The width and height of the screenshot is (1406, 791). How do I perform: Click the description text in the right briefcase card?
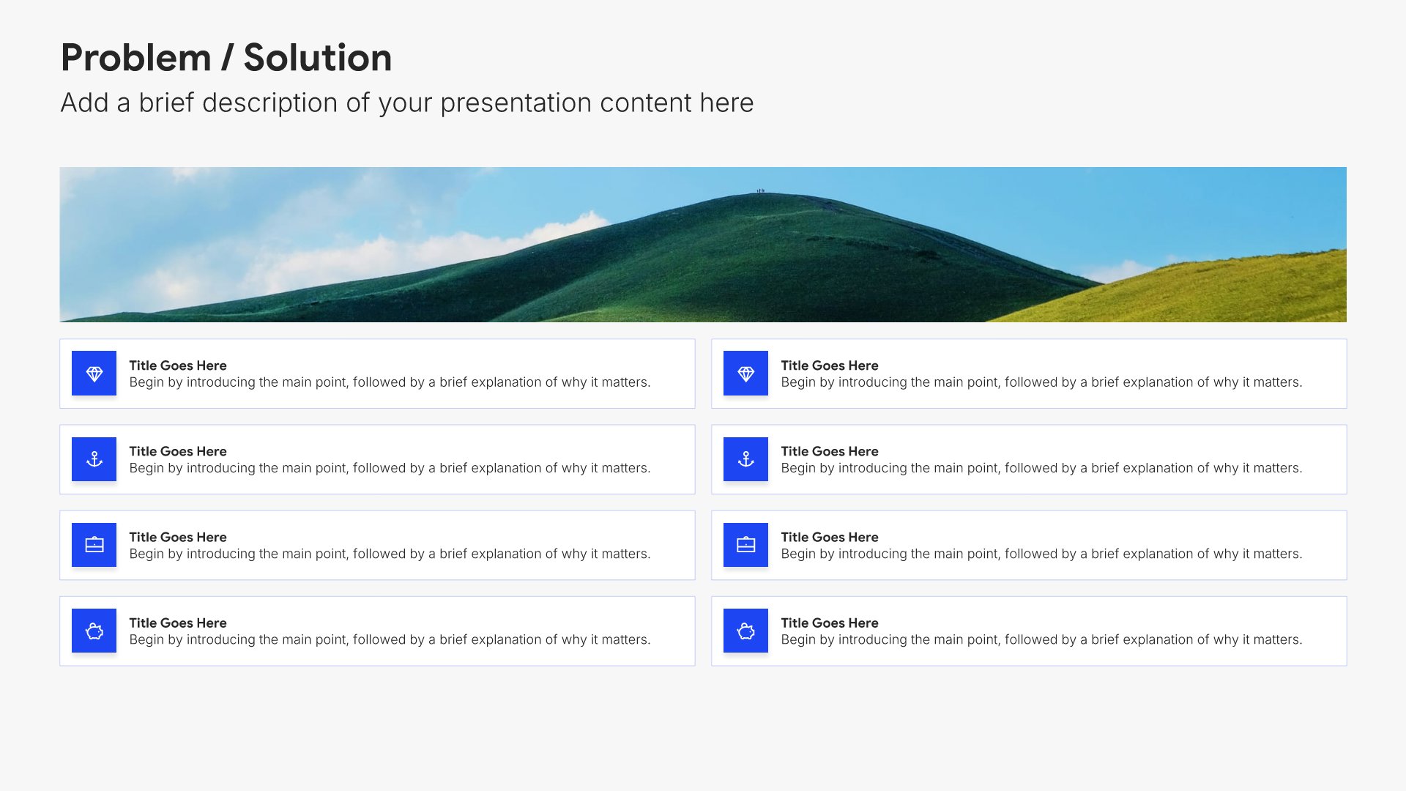[x=1041, y=554]
